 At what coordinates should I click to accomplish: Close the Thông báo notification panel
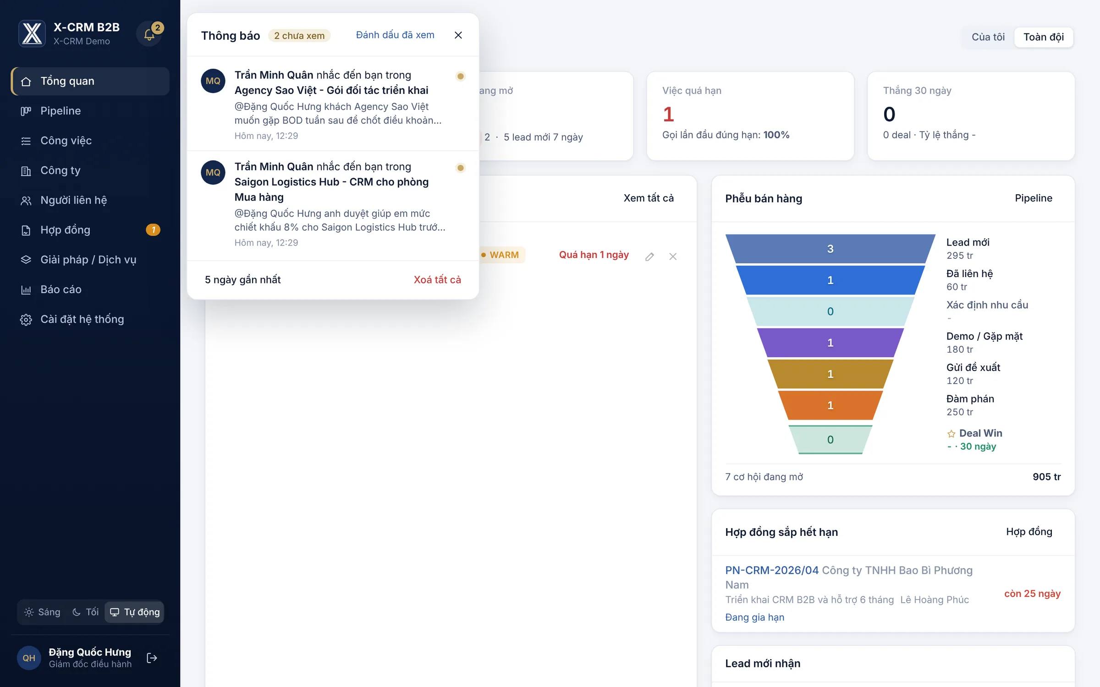pyautogui.click(x=458, y=35)
